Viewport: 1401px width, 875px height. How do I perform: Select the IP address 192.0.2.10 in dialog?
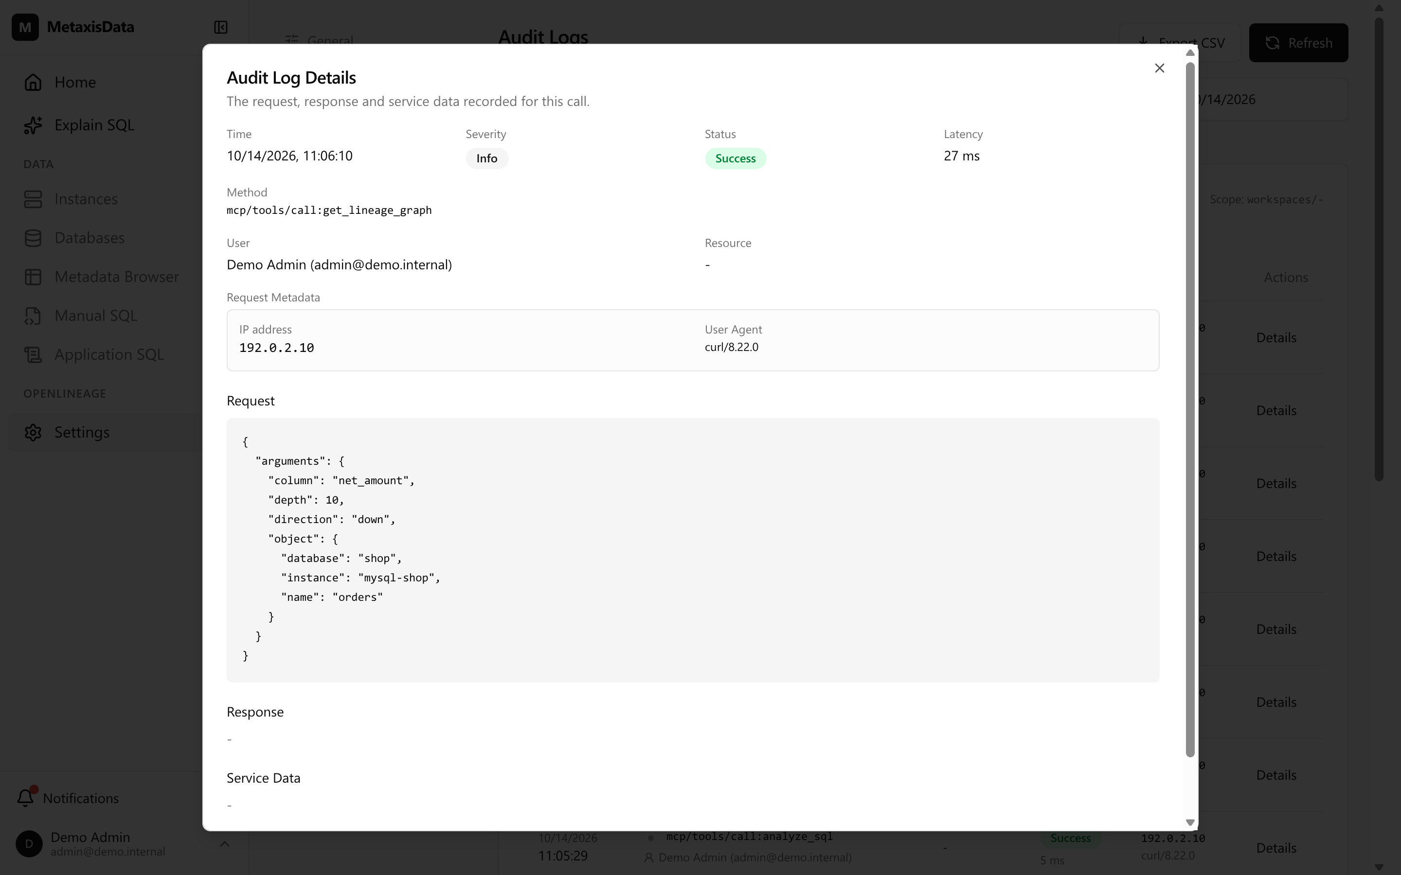(277, 348)
